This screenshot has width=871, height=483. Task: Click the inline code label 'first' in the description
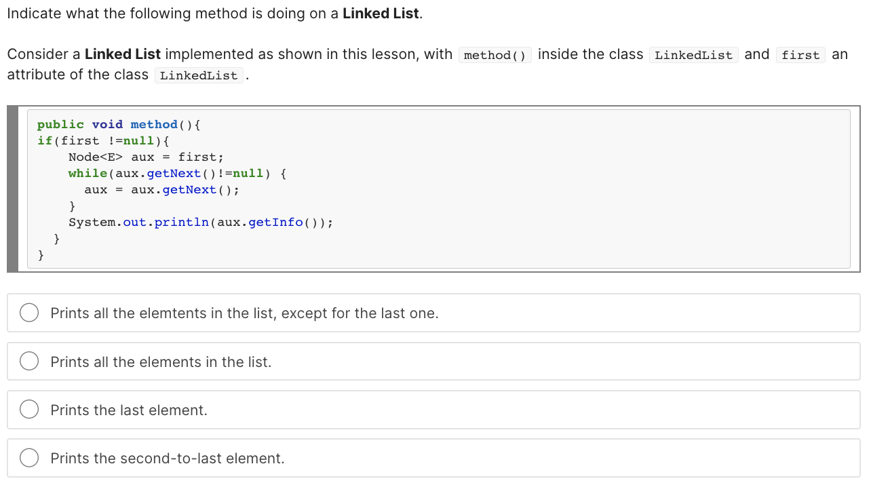(x=800, y=56)
